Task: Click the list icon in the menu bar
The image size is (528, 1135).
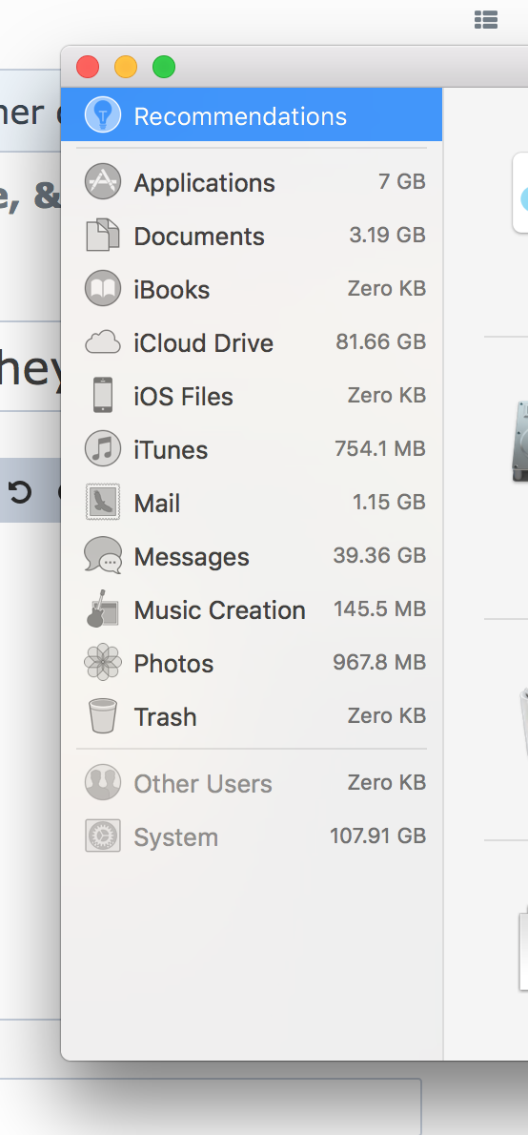Action: 486,20
